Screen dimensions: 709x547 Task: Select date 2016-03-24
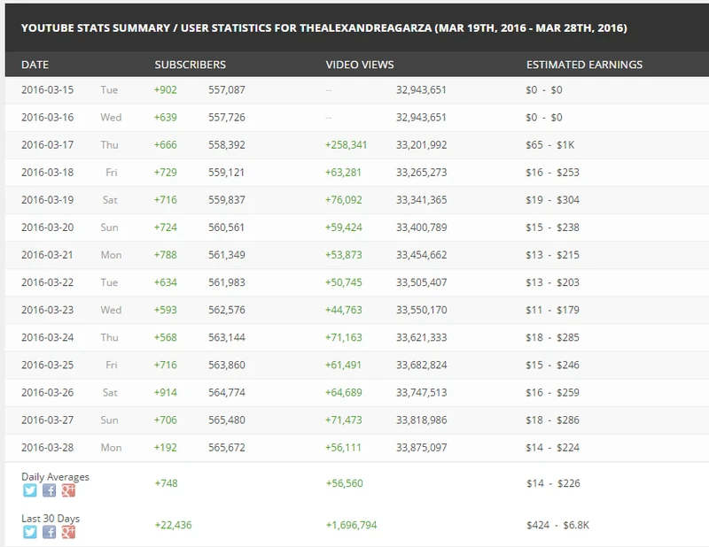(48, 338)
